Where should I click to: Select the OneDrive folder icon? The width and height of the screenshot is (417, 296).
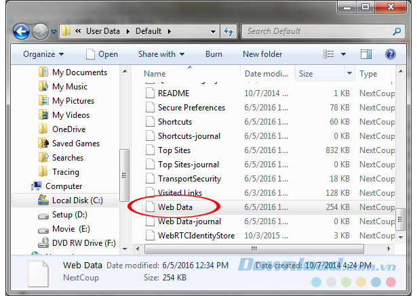(43, 129)
